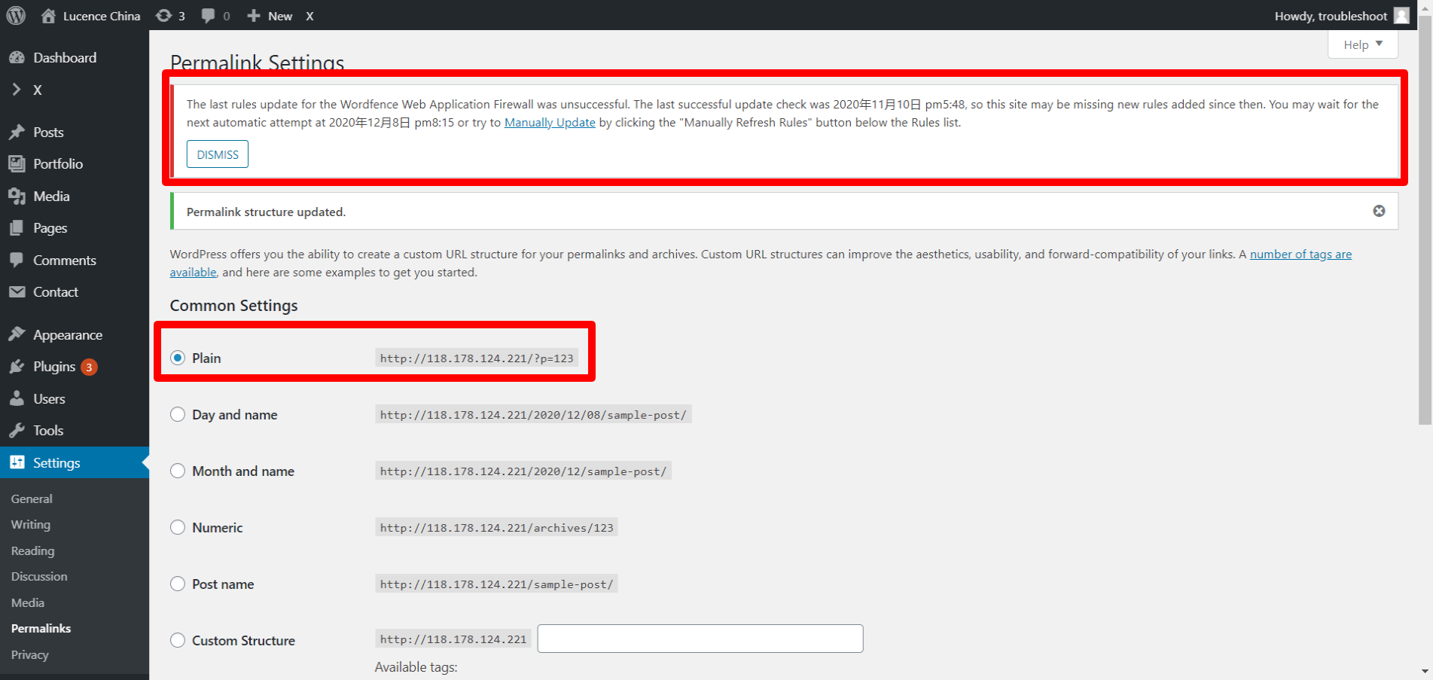Image resolution: width=1433 pixels, height=680 pixels.
Task: Select the Numeric permalink radio button
Action: coord(178,527)
